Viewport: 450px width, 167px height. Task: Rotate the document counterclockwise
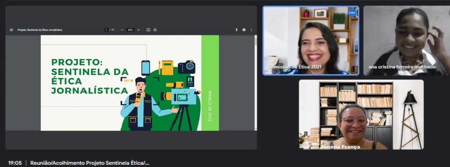click(155, 30)
